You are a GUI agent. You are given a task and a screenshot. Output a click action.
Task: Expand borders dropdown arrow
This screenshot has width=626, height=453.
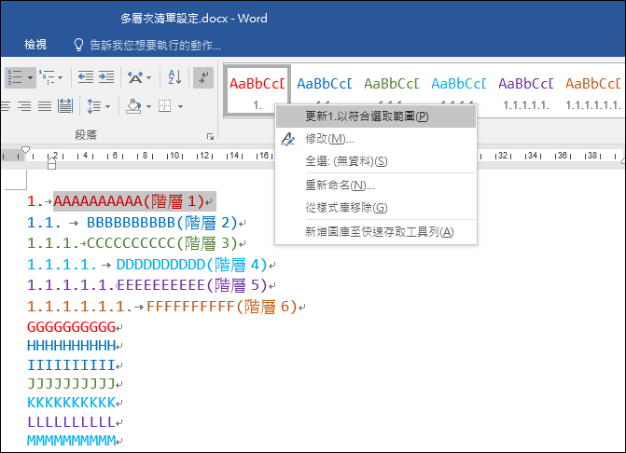pyautogui.click(x=180, y=106)
